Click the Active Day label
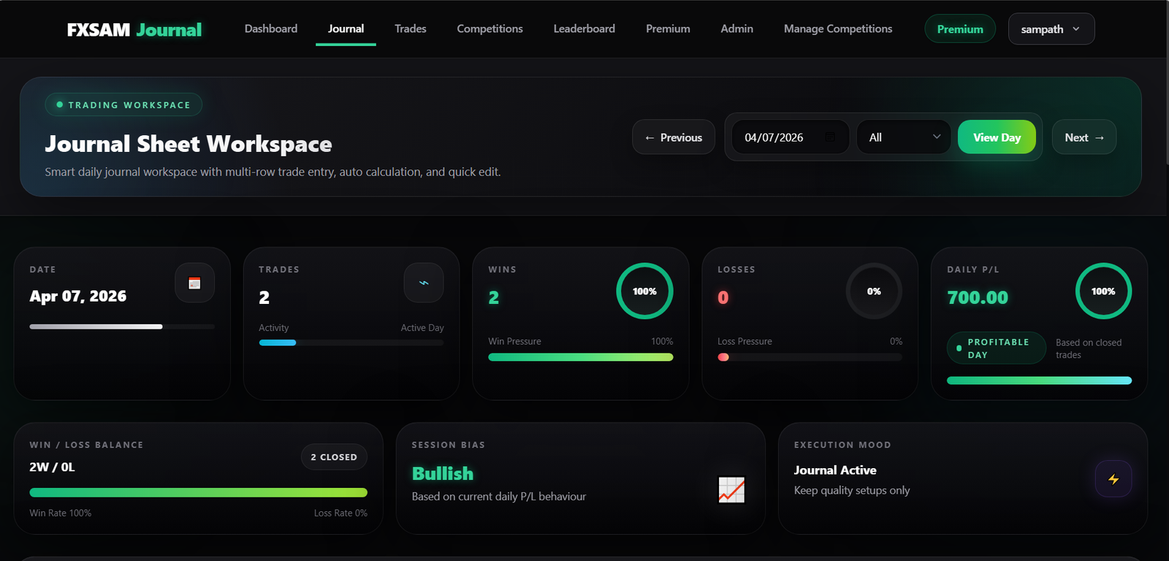1169x561 pixels. 422,328
